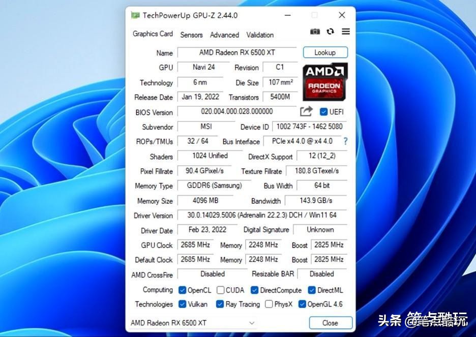Toggle the Vulkan checkbox

182,304
